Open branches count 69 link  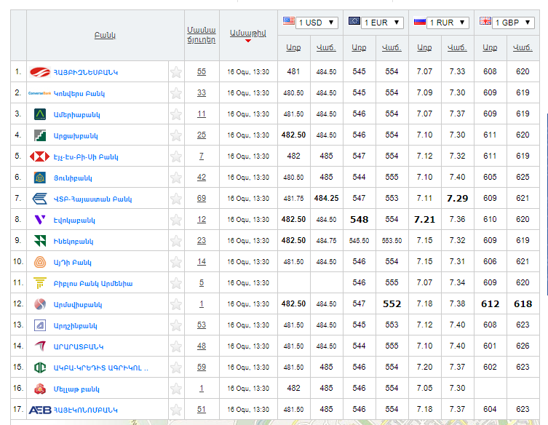pos(202,198)
